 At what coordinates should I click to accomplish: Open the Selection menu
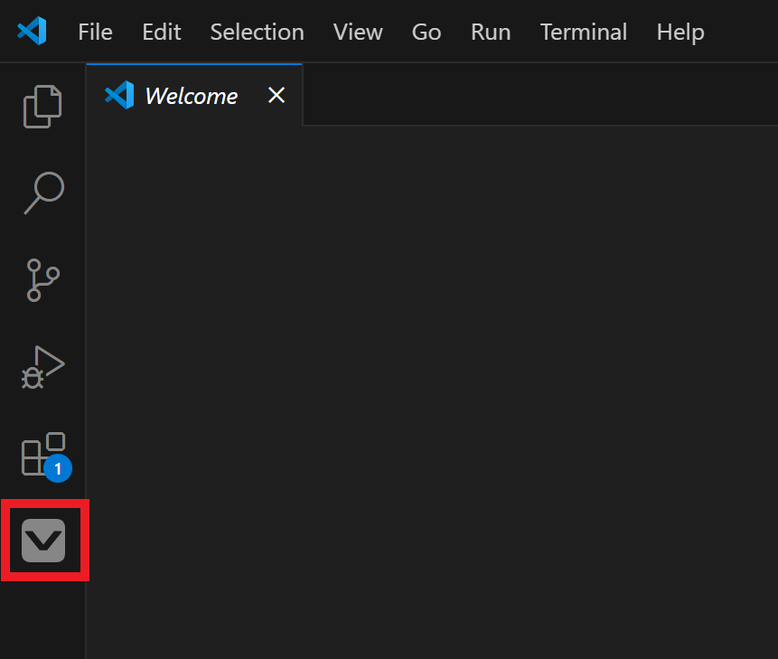point(257,32)
